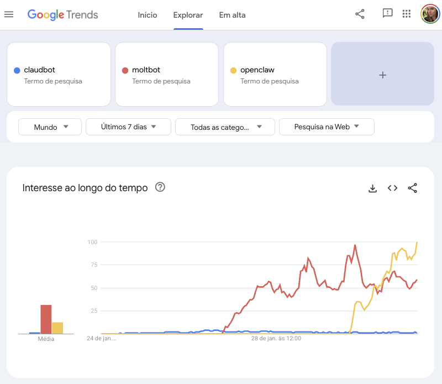Image resolution: width=442 pixels, height=384 pixels.
Task: Expand the Todas as categorias dropdown
Action: 225,127
